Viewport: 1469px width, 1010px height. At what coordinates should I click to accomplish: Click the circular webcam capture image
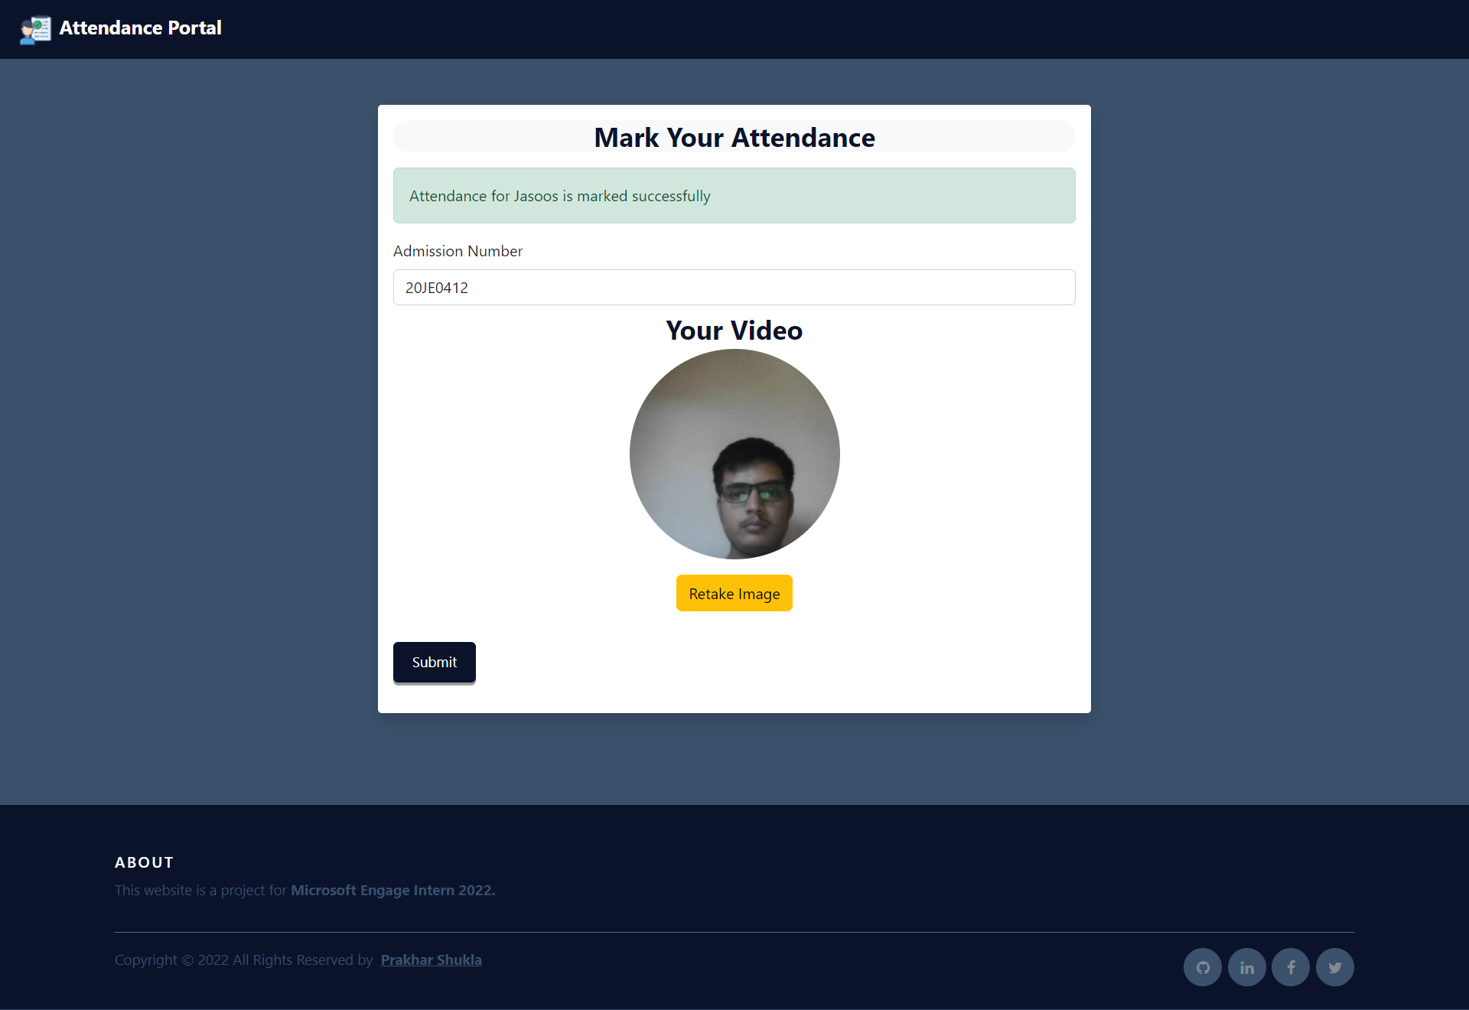(x=734, y=454)
